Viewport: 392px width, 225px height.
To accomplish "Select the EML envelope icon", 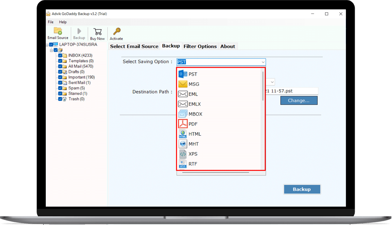I will click(x=183, y=94).
